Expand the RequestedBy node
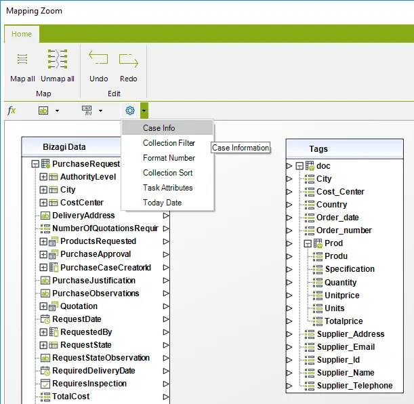 43,332
